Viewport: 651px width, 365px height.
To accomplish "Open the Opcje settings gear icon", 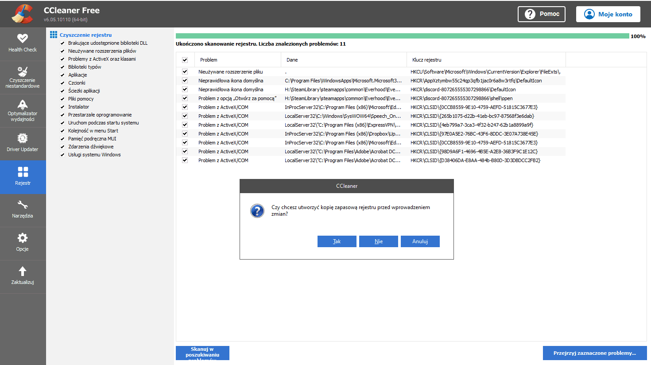I will (x=23, y=238).
